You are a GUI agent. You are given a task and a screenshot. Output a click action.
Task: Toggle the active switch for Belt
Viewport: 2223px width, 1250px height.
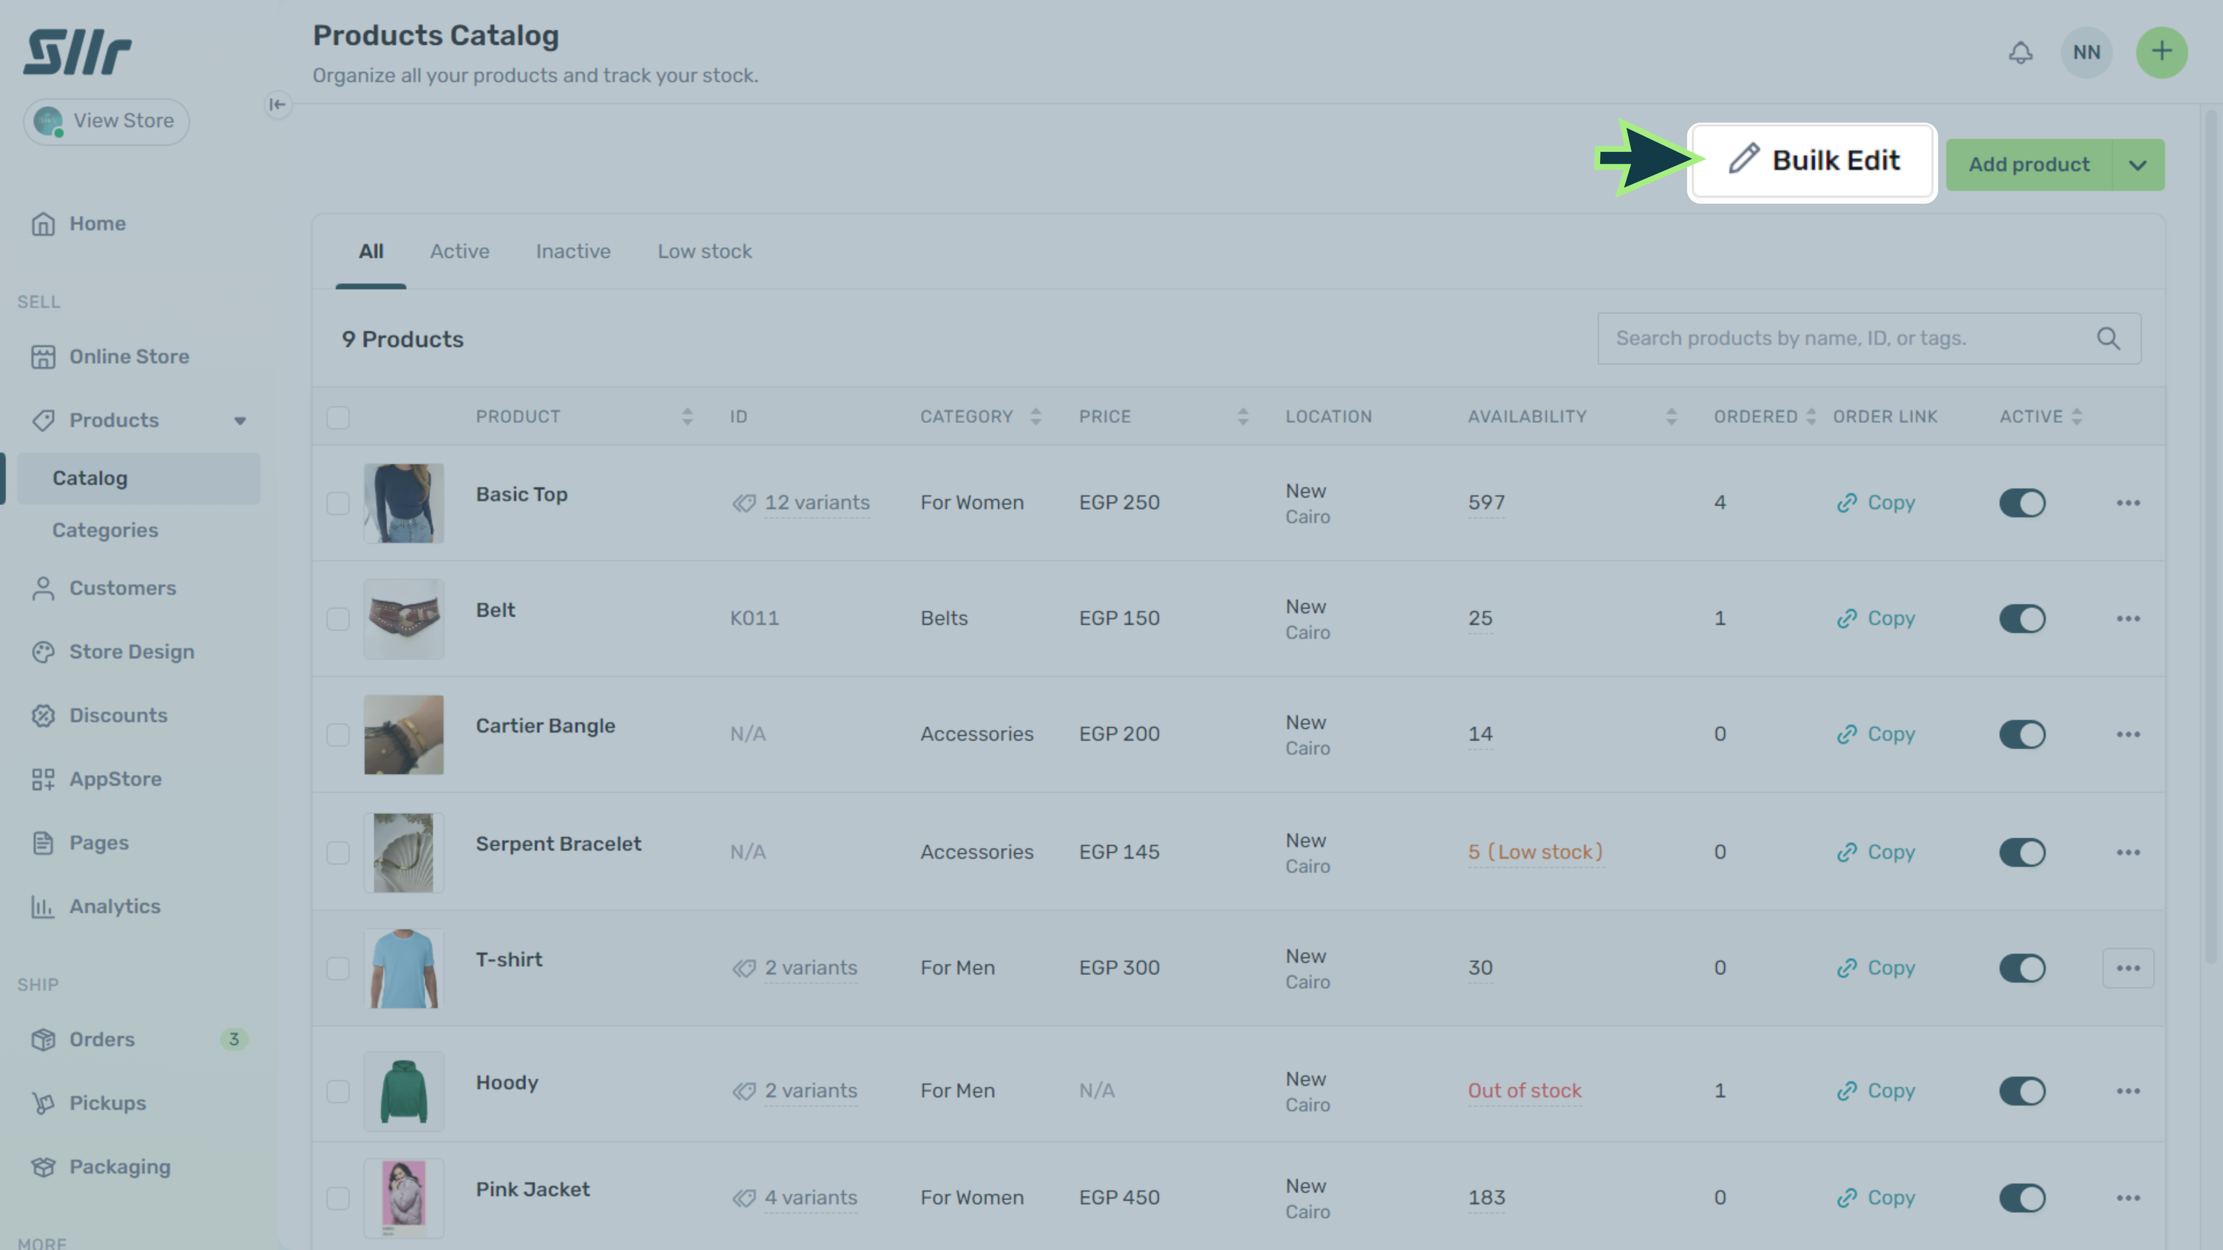click(2022, 619)
